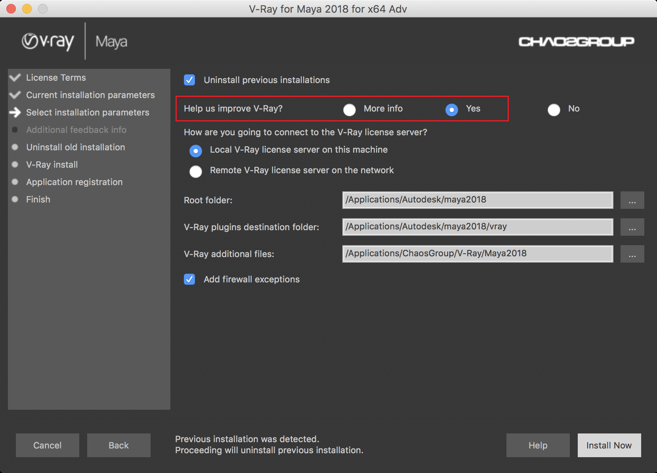Select No for Help us improve V-Ray

554,110
